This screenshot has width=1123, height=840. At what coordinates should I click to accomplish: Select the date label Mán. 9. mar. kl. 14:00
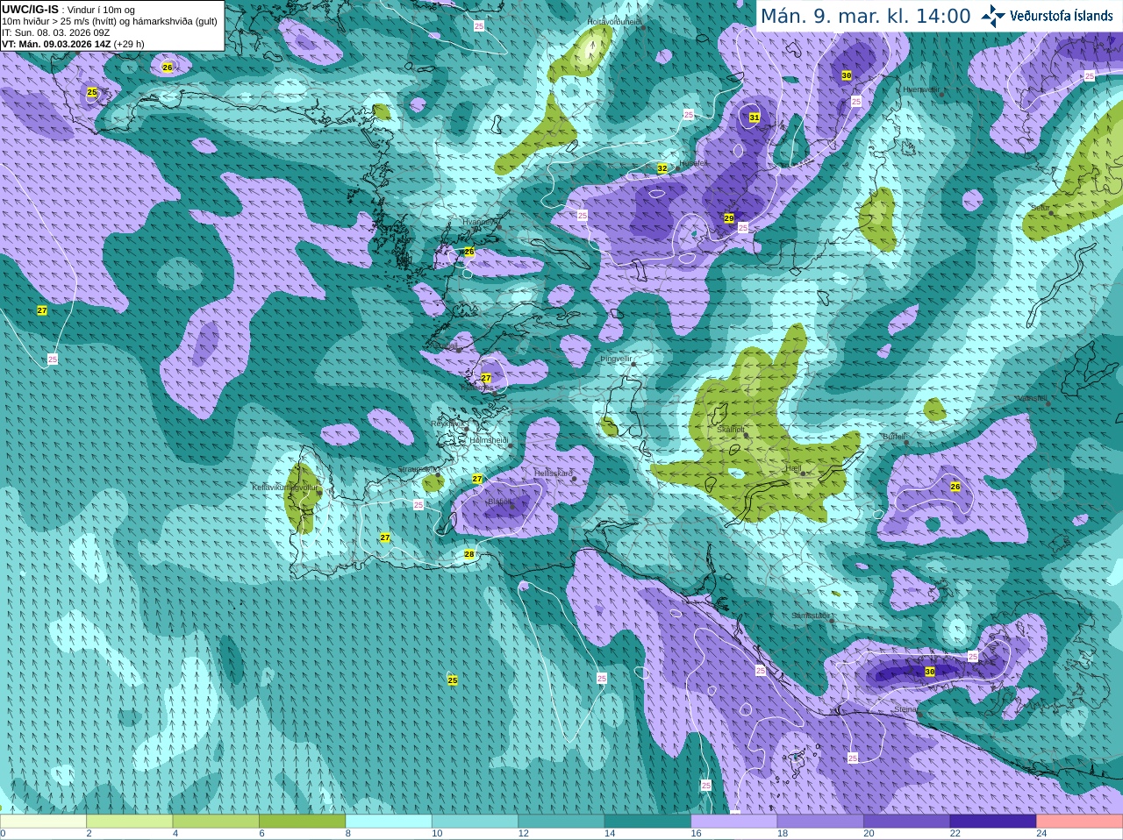(x=865, y=16)
